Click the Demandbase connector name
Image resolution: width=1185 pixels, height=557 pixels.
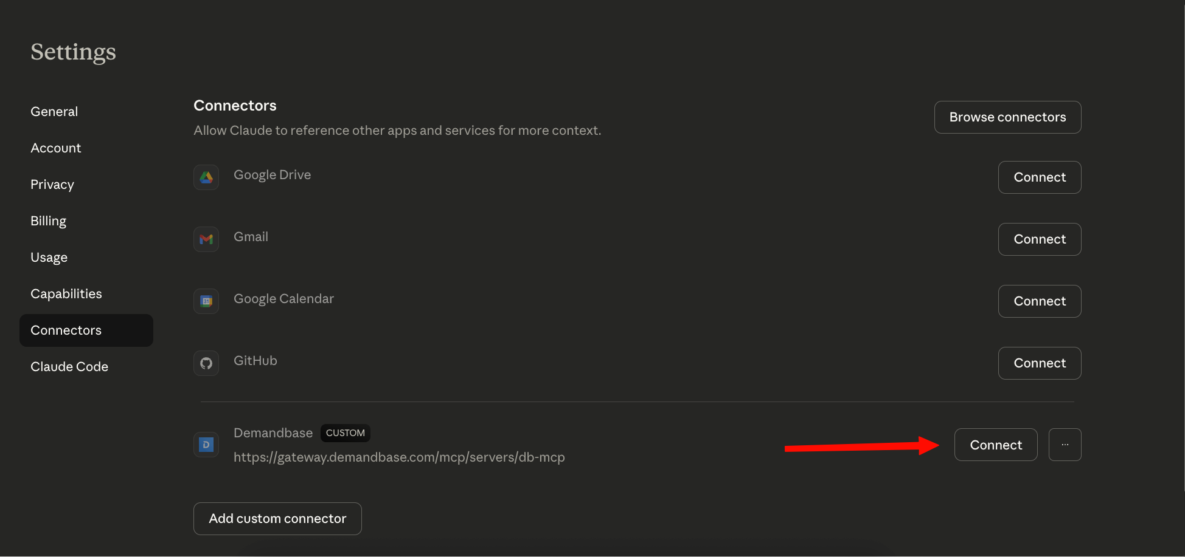click(273, 433)
